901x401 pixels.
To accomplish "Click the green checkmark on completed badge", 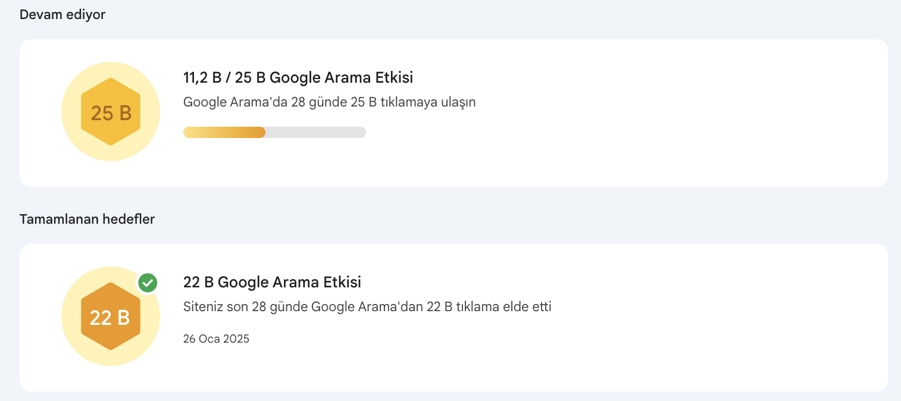I will click(148, 283).
